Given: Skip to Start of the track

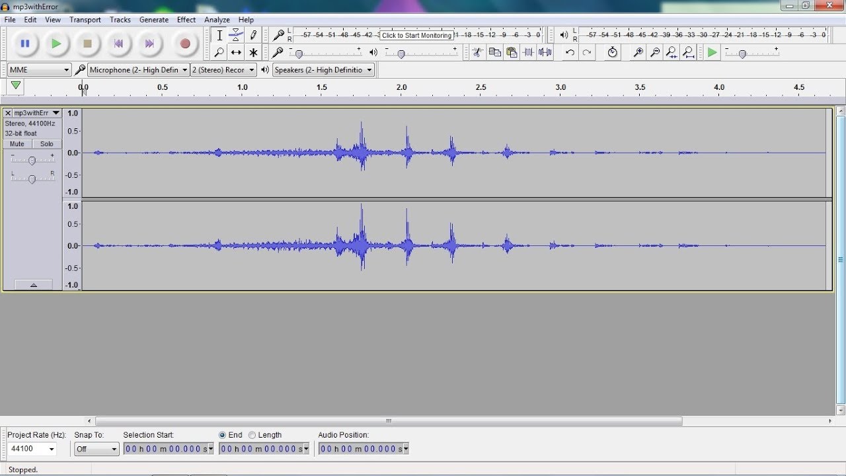Looking at the screenshot, I should [x=118, y=44].
